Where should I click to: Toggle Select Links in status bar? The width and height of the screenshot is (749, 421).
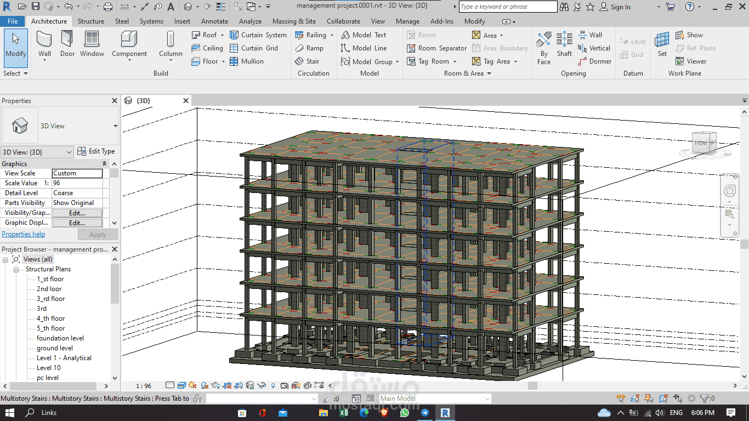point(620,399)
